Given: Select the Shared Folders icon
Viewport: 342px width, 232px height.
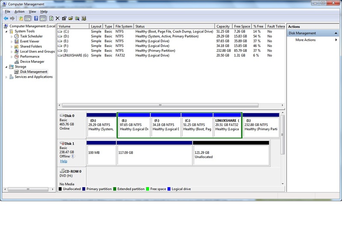Looking at the screenshot, I should pos(17,47).
